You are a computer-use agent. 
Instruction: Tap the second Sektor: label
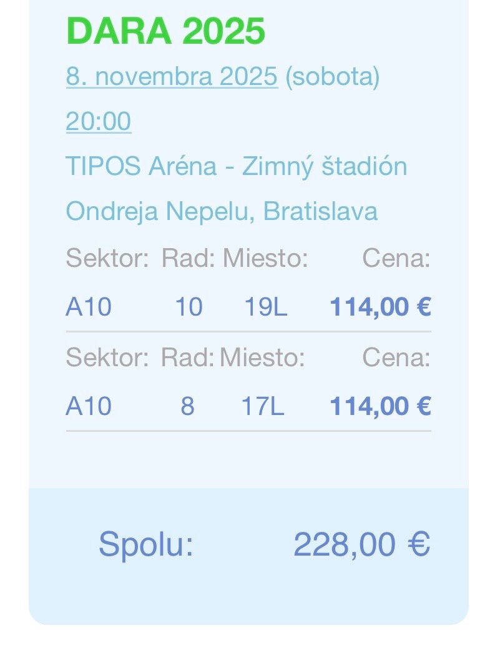(107, 357)
